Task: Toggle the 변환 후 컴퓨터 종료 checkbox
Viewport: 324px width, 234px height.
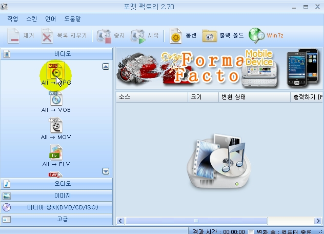Action: pyautogui.click(x=251, y=231)
